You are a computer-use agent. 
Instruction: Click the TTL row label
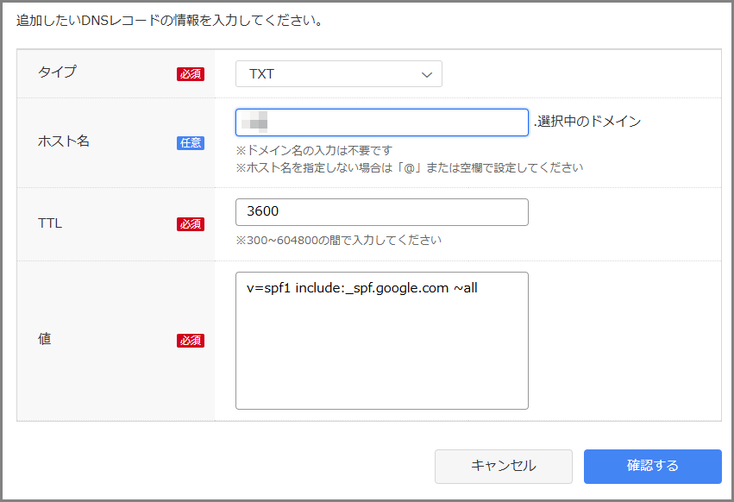click(x=50, y=223)
